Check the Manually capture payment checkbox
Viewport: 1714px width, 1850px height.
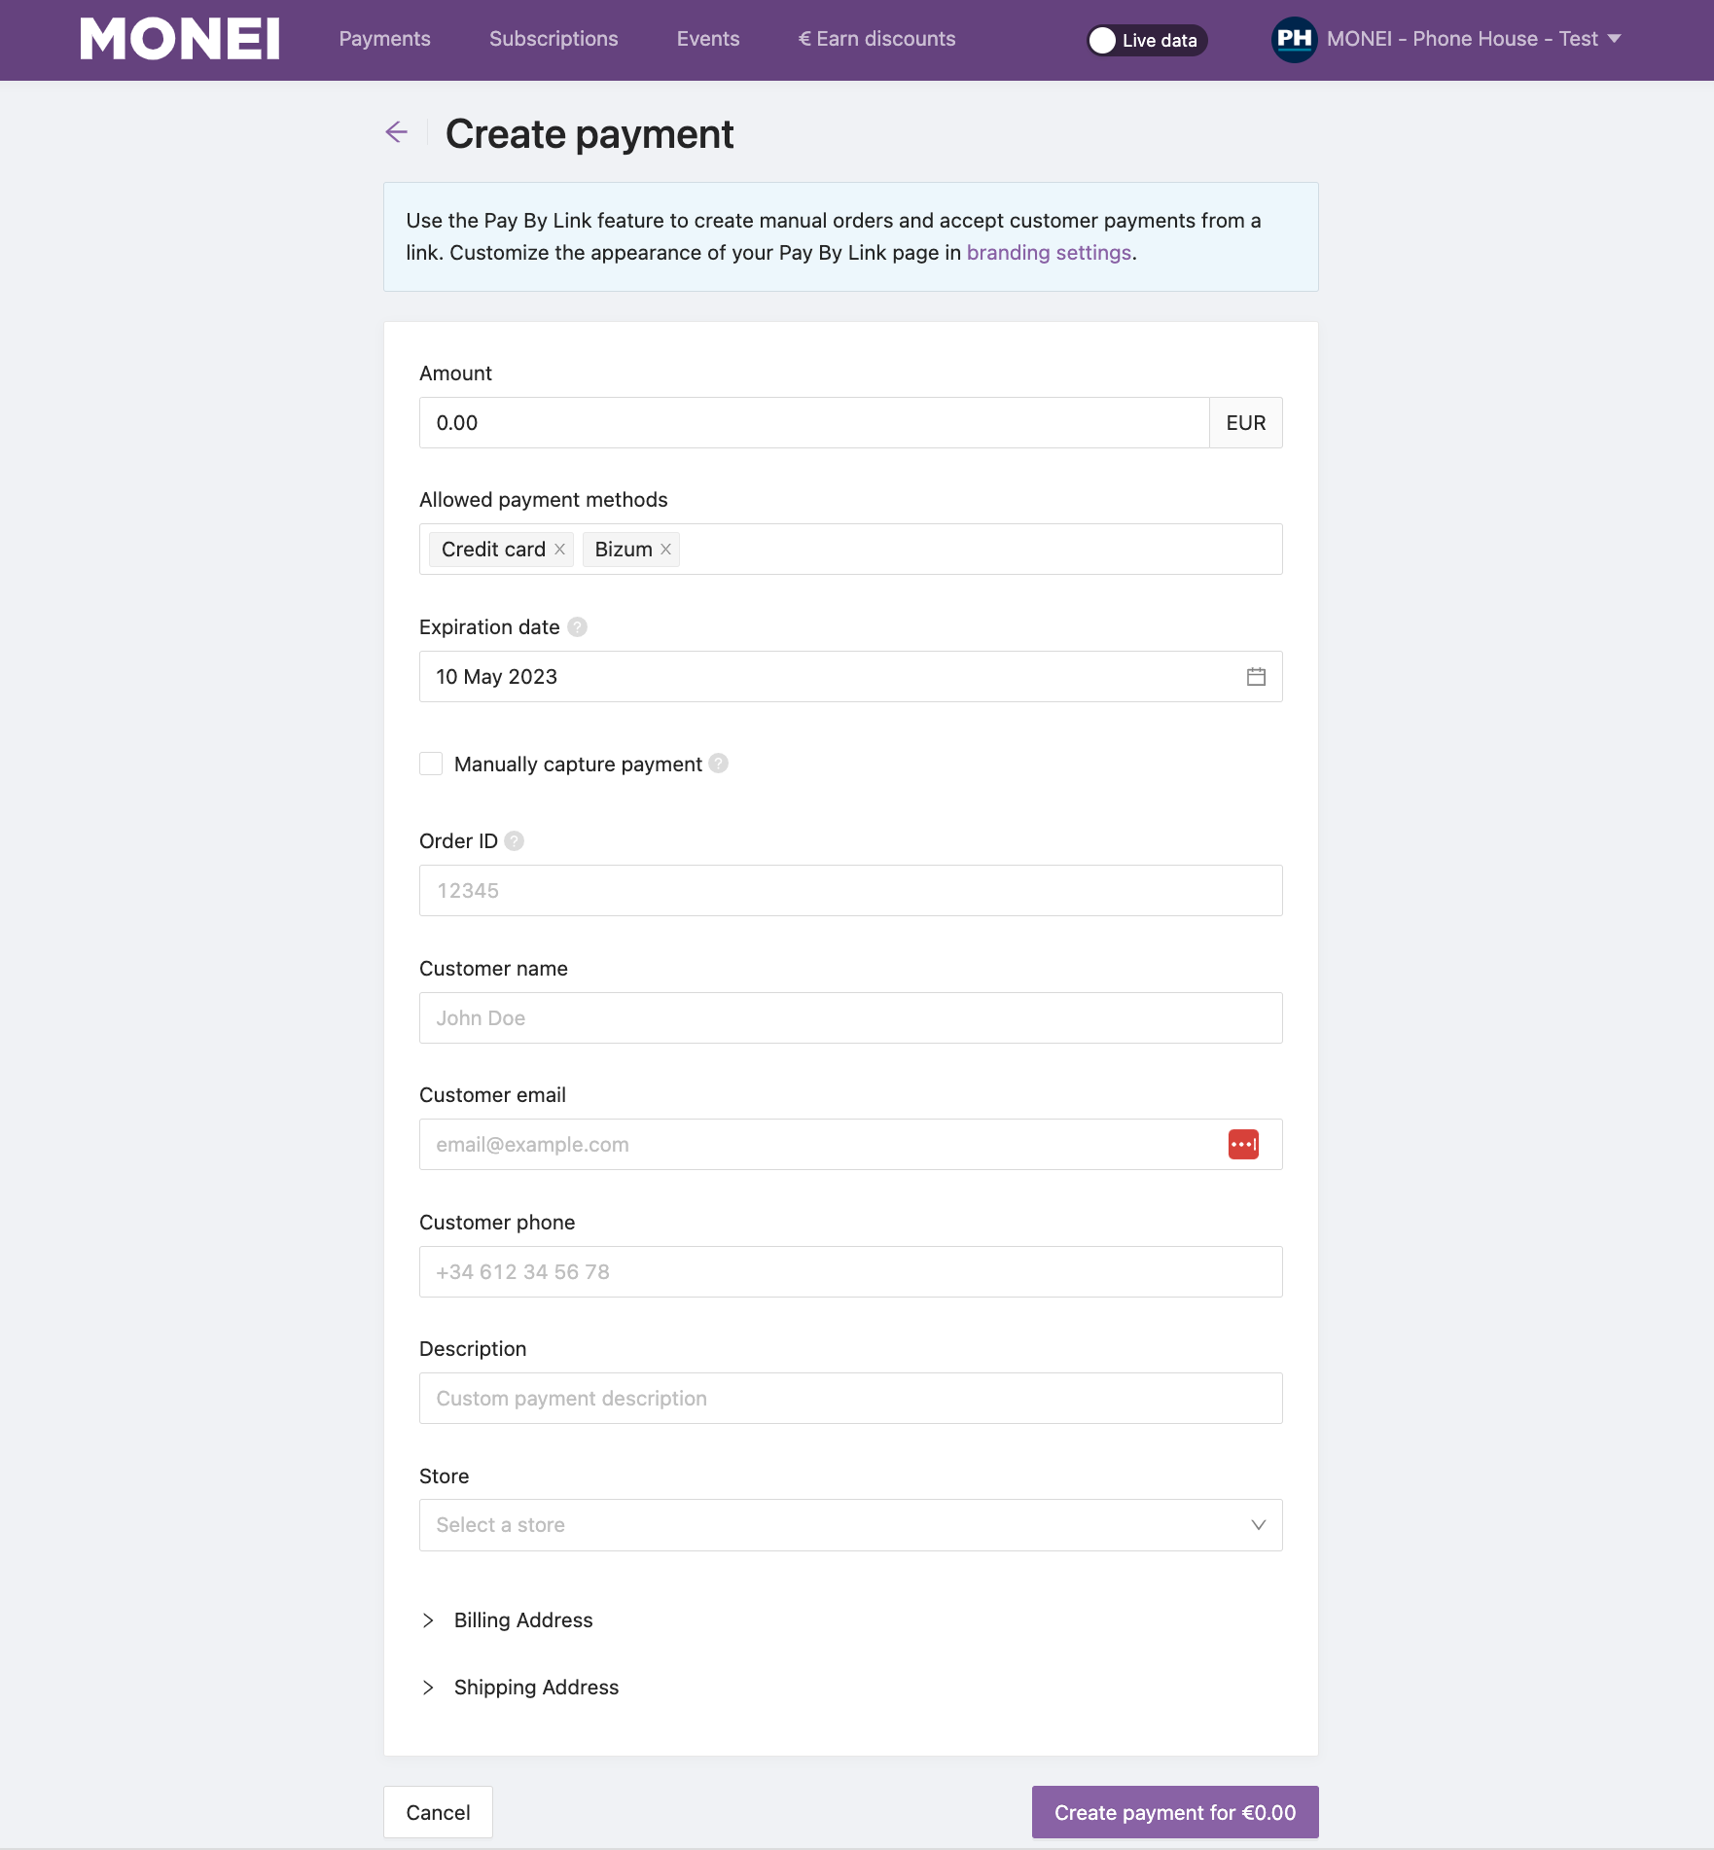pyautogui.click(x=431, y=764)
